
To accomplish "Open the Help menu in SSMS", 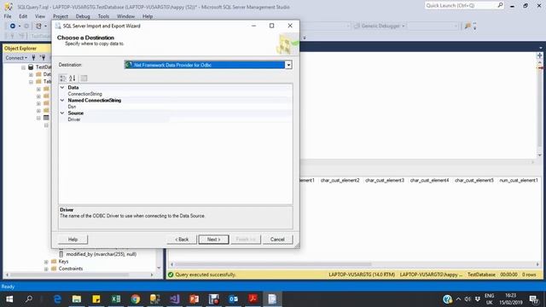I will [148, 16].
